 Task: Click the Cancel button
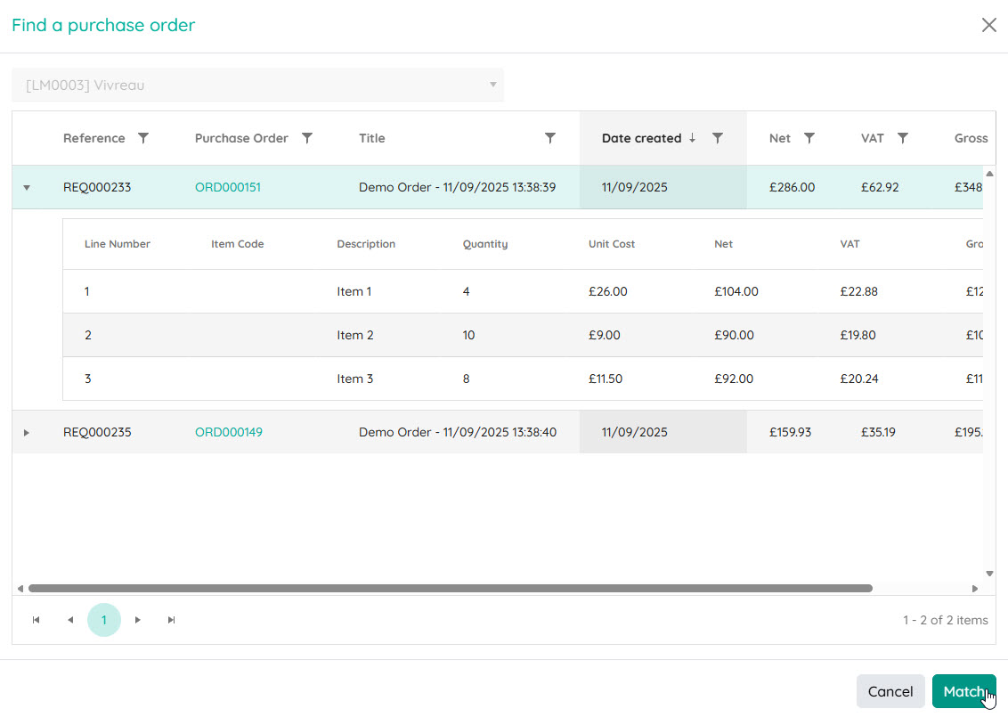click(x=890, y=691)
